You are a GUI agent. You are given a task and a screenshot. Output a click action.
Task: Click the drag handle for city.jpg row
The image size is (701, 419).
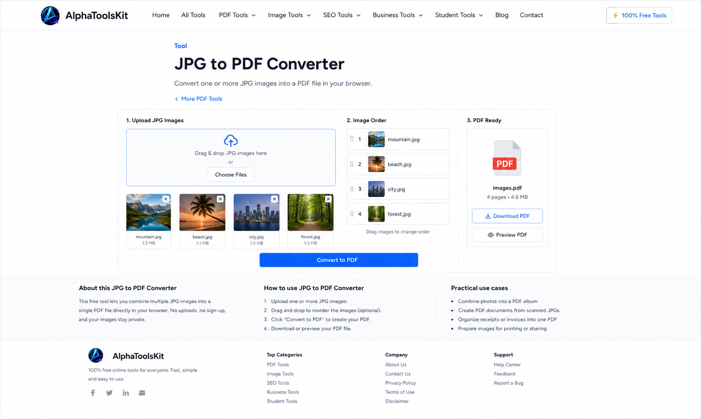tap(352, 189)
